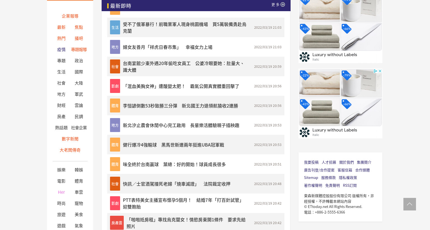Click 我要投稿 footer link
430x230 pixels.
click(x=311, y=162)
